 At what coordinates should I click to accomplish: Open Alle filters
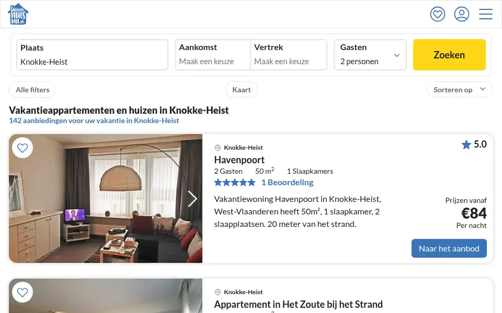click(32, 90)
